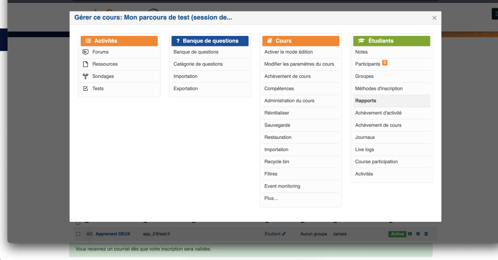Go to Méthodes d'inscription
Viewport: 498px width, 260px height.
(378, 89)
